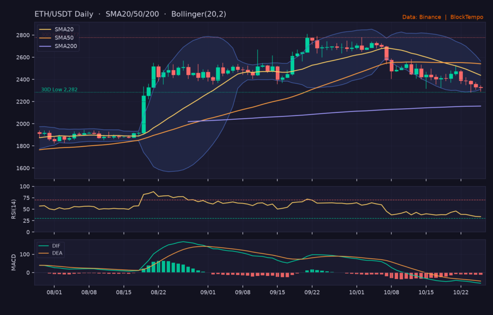Click the 08/15 date label
The height and width of the screenshot is (315, 493).
124,292
